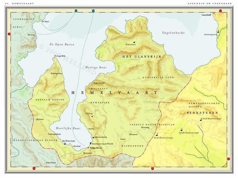Image resolution: width=238 pixels, height=178 pixels.
Task: Open bottom border red marker below Bijna Thuis
Action: [34, 168]
